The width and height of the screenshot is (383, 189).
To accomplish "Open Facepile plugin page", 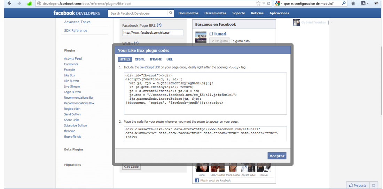I will coord(69,70).
